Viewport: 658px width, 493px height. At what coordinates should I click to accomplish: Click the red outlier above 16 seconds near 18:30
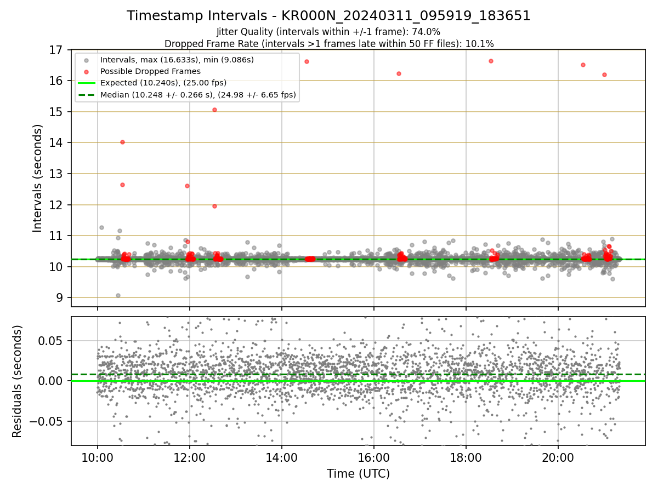click(x=491, y=61)
